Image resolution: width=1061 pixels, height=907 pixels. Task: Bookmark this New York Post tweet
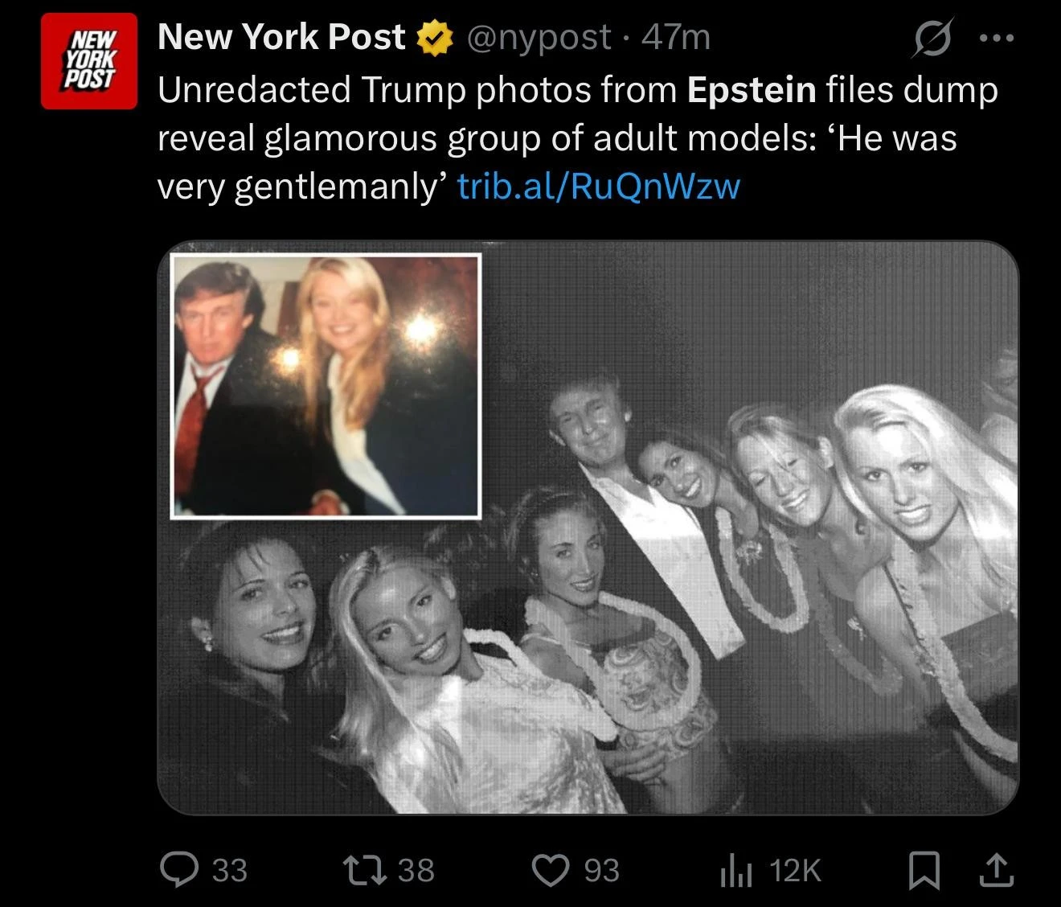click(x=923, y=870)
